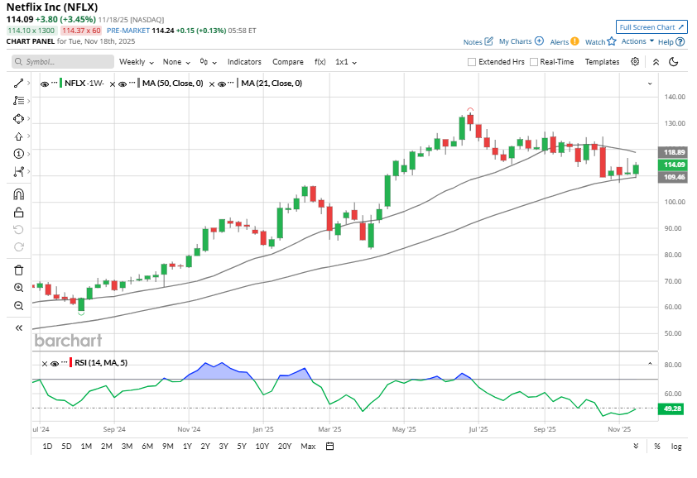Expand the Actions dropdown menu
697x478 pixels.
(637, 41)
